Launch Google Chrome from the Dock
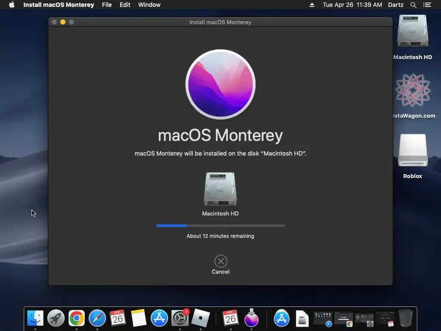 [x=77, y=319]
